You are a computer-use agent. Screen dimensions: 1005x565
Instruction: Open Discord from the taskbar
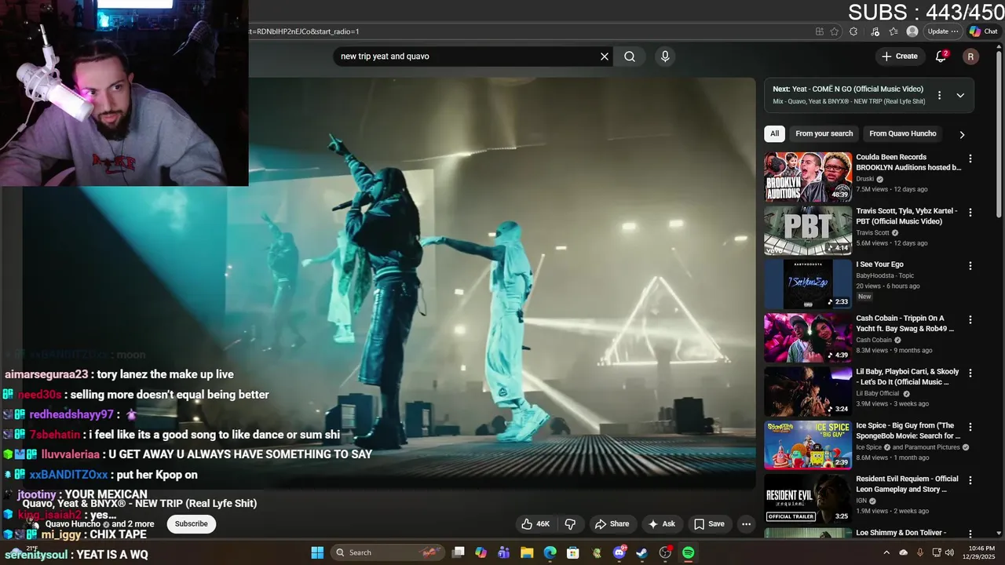tap(619, 552)
